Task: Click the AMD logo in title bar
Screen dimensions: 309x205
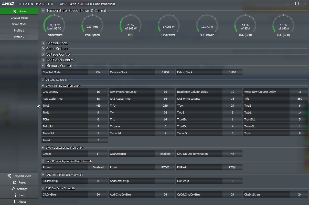Action: click(x=8, y=4)
